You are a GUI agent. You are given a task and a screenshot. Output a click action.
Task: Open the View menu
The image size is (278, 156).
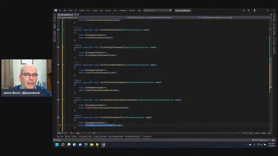70,10
